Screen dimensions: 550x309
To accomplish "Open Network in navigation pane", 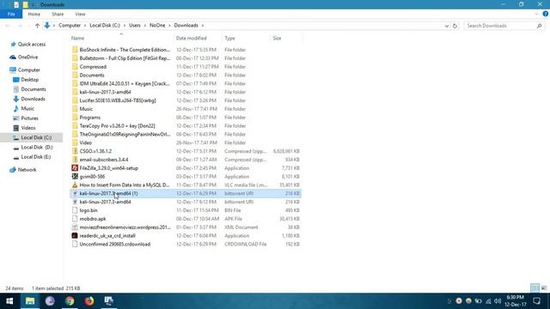I will (x=27, y=170).
